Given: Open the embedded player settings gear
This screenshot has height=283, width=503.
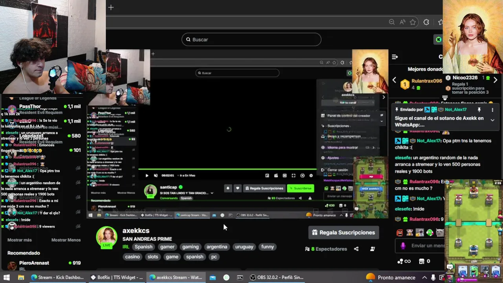Looking at the screenshot, I should 311,175.
